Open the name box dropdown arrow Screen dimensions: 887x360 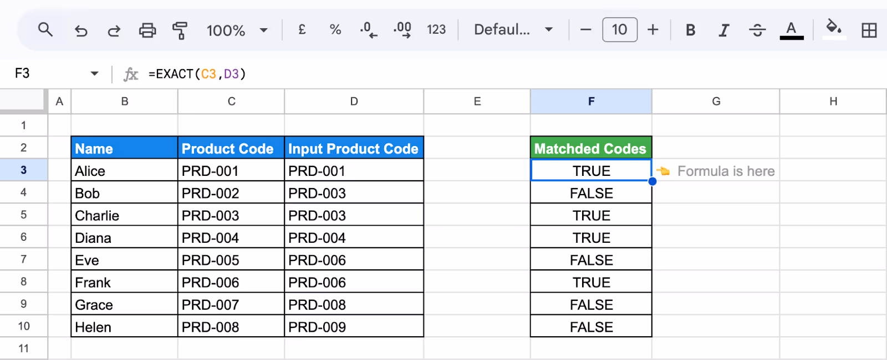pos(94,74)
